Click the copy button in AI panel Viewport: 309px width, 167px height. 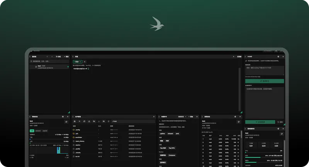280,122
